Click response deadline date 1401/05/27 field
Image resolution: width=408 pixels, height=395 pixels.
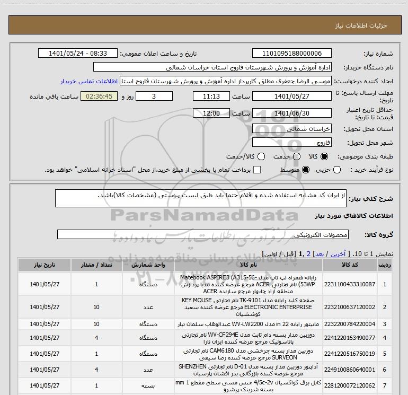[291, 96]
